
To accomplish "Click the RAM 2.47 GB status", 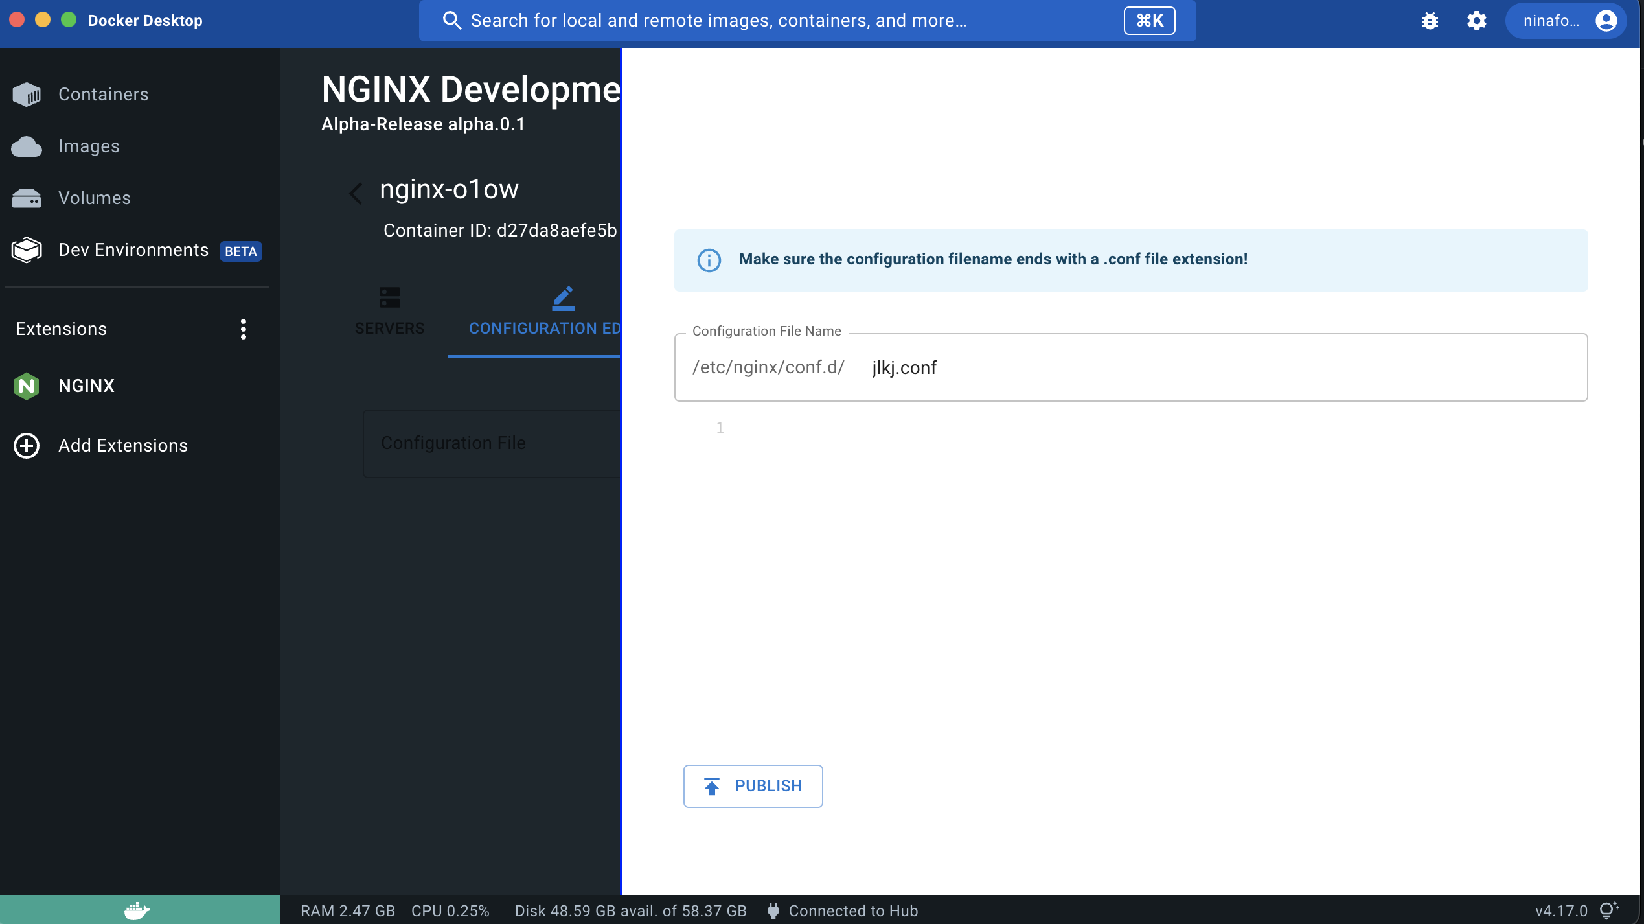I will (x=348, y=911).
